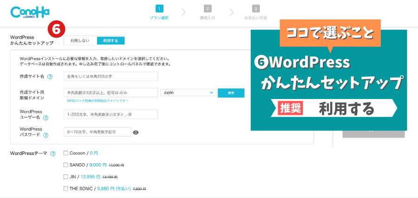The width and height of the screenshot is (418, 198).
Task: Click the 作成サイト用 新規ドメイン label
Action: 32,95
